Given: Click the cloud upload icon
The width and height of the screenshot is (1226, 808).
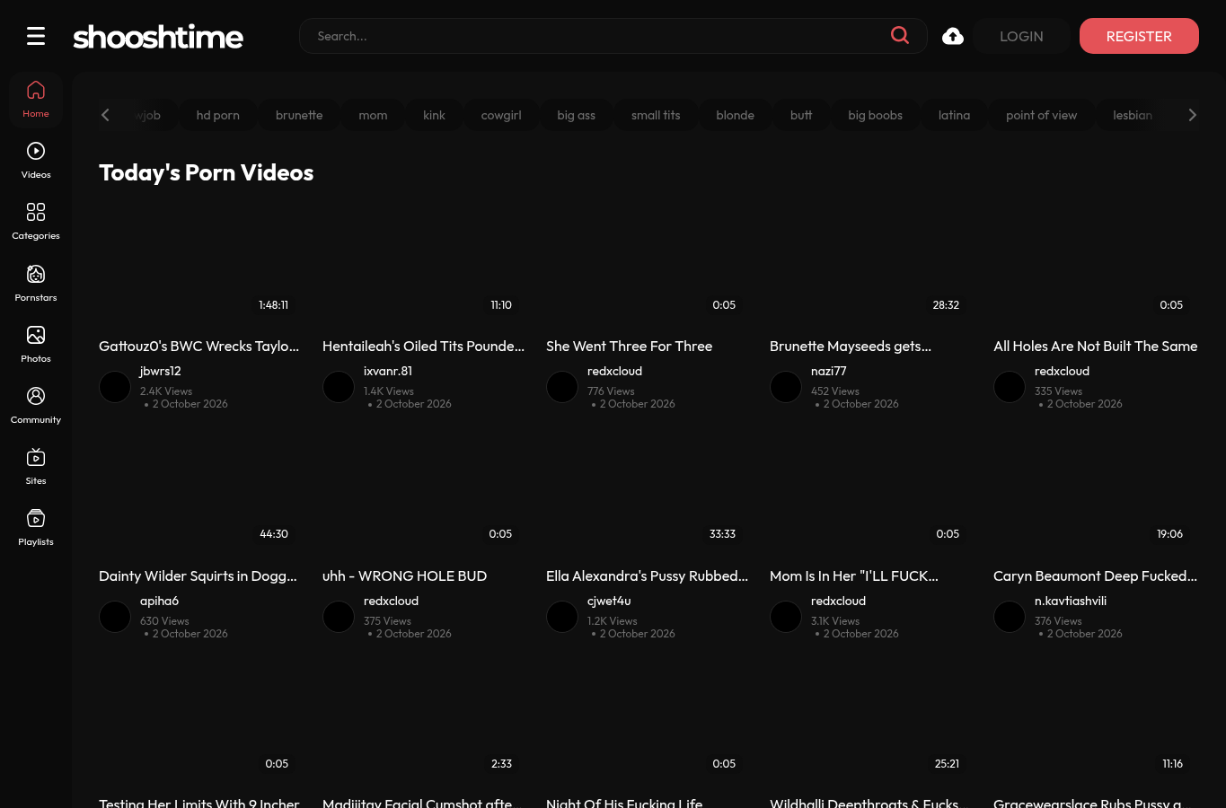Looking at the screenshot, I should (953, 36).
